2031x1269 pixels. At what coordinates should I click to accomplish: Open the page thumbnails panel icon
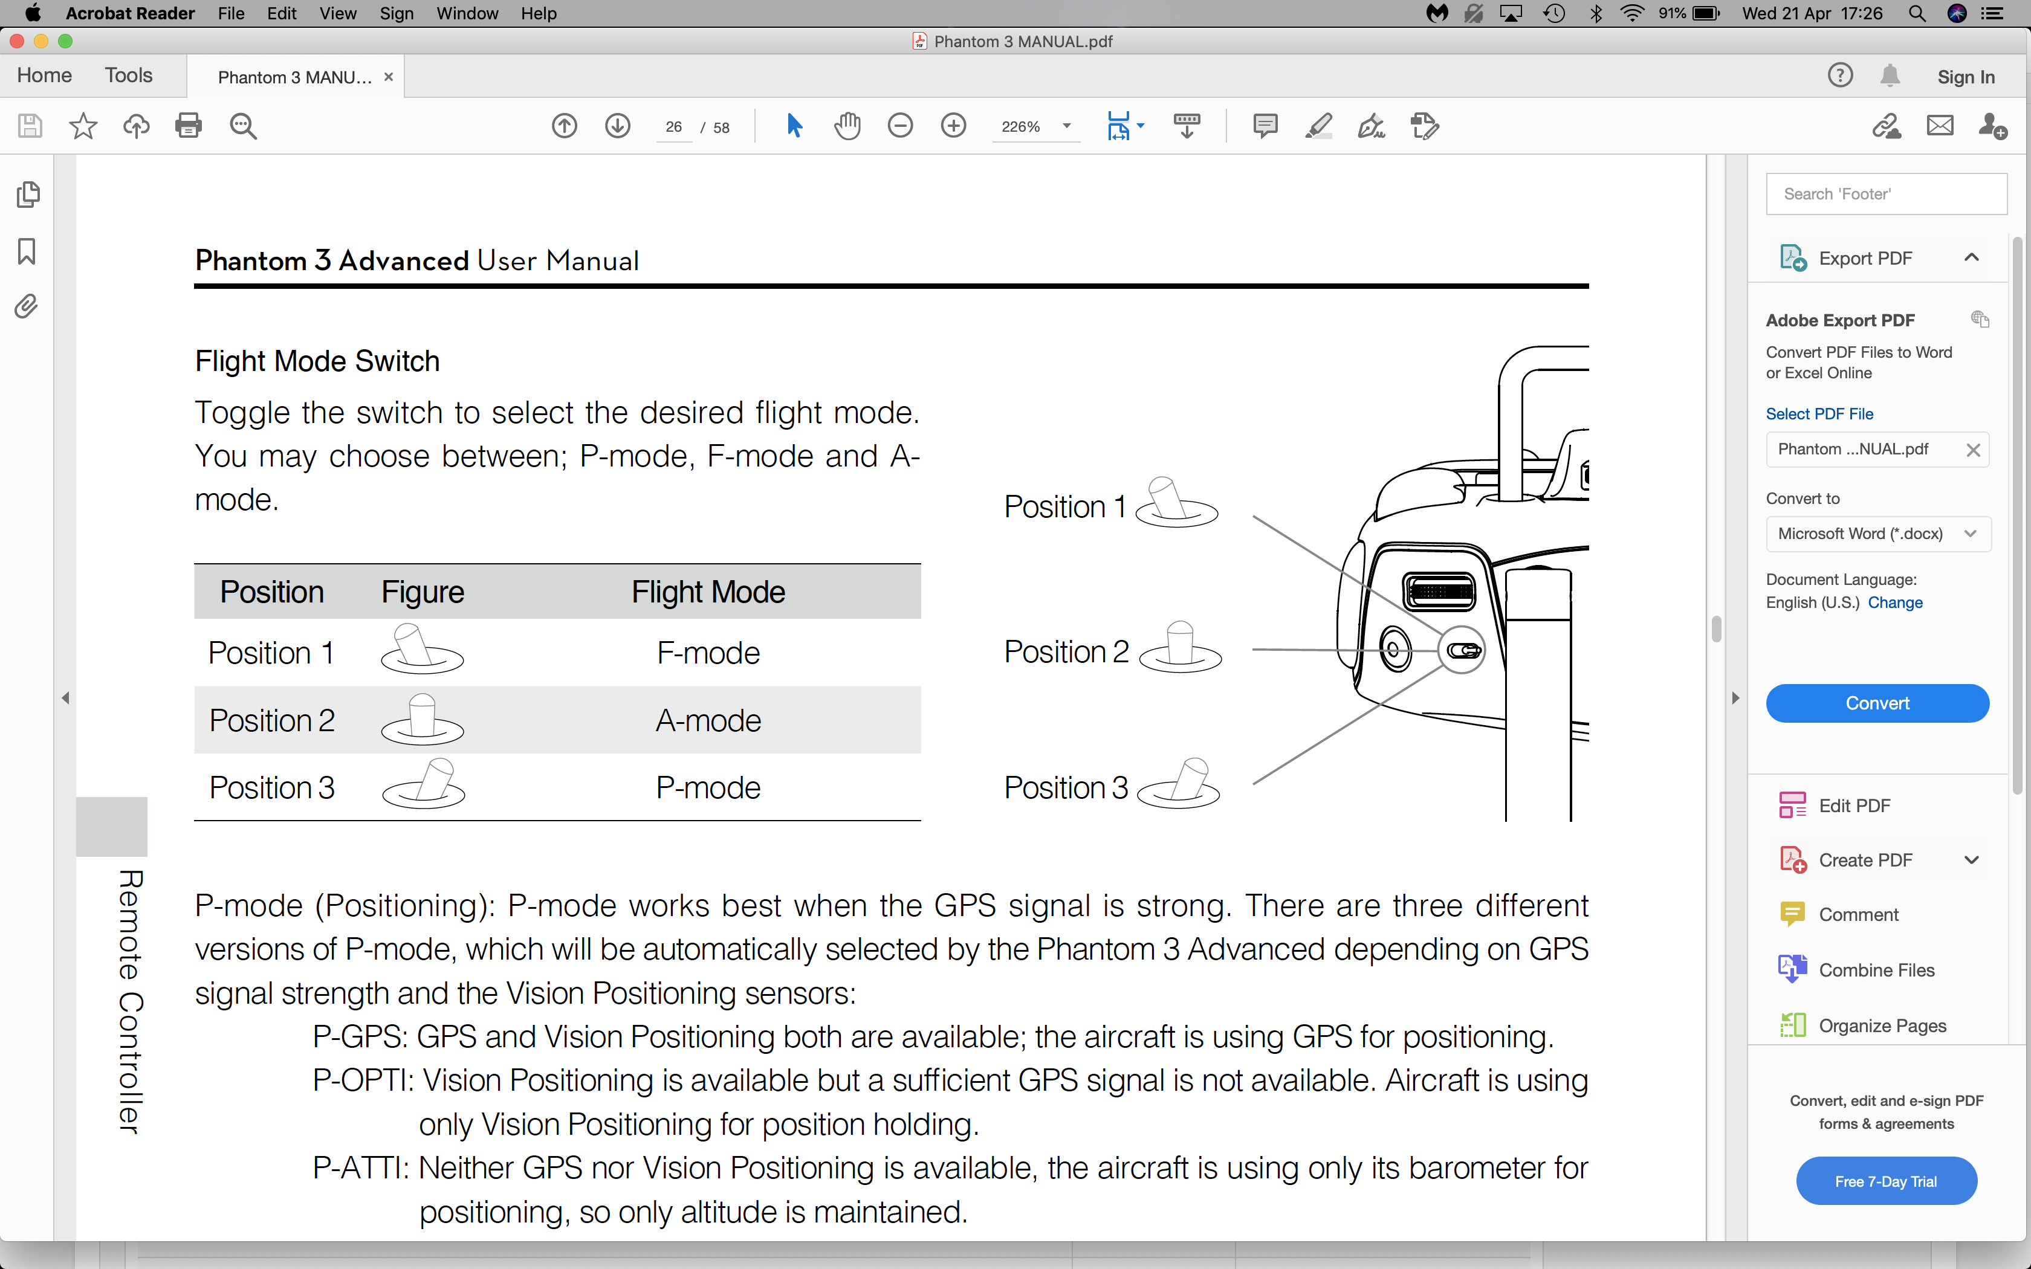(27, 195)
